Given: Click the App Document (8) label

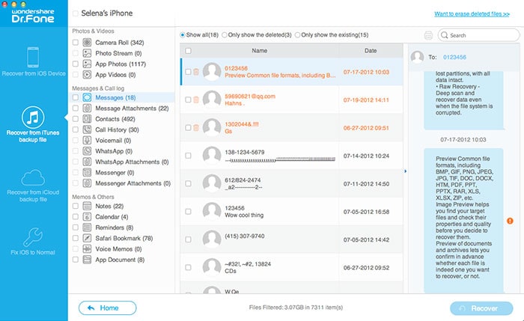Looking at the screenshot, I should point(120,260).
